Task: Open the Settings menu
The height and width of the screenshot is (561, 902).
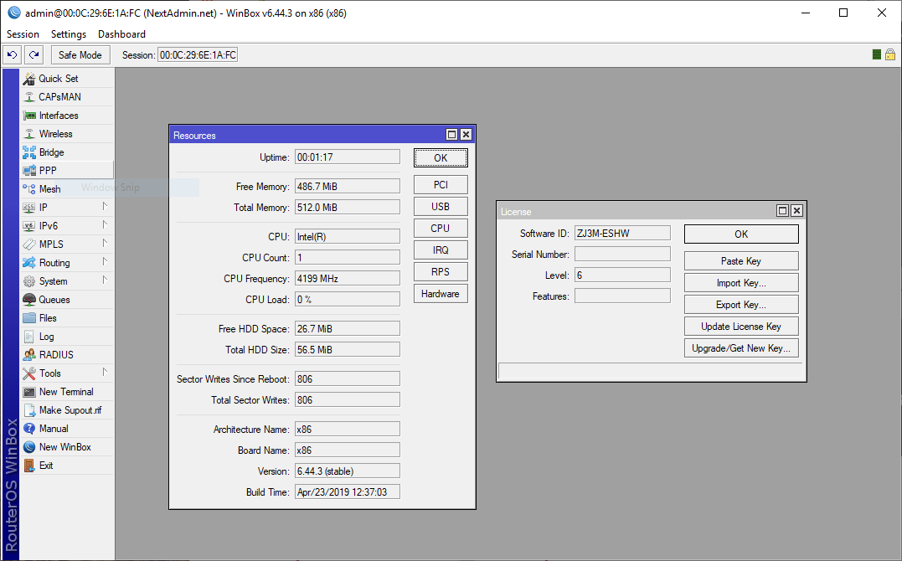Action: (x=68, y=34)
